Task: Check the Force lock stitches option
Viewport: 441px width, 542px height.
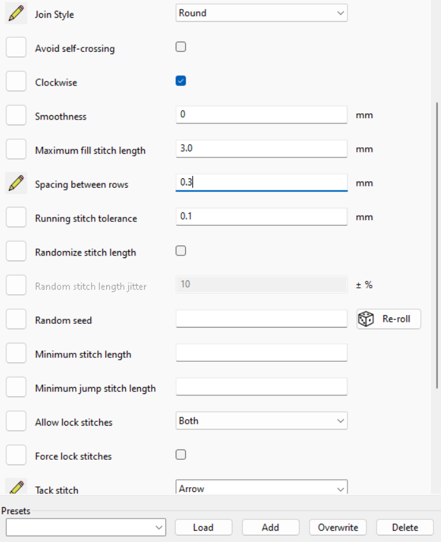Action: tap(181, 455)
